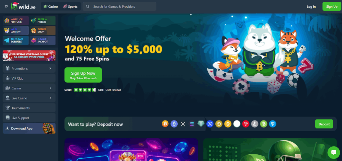Click the Ethereum coin icon

[174, 124]
